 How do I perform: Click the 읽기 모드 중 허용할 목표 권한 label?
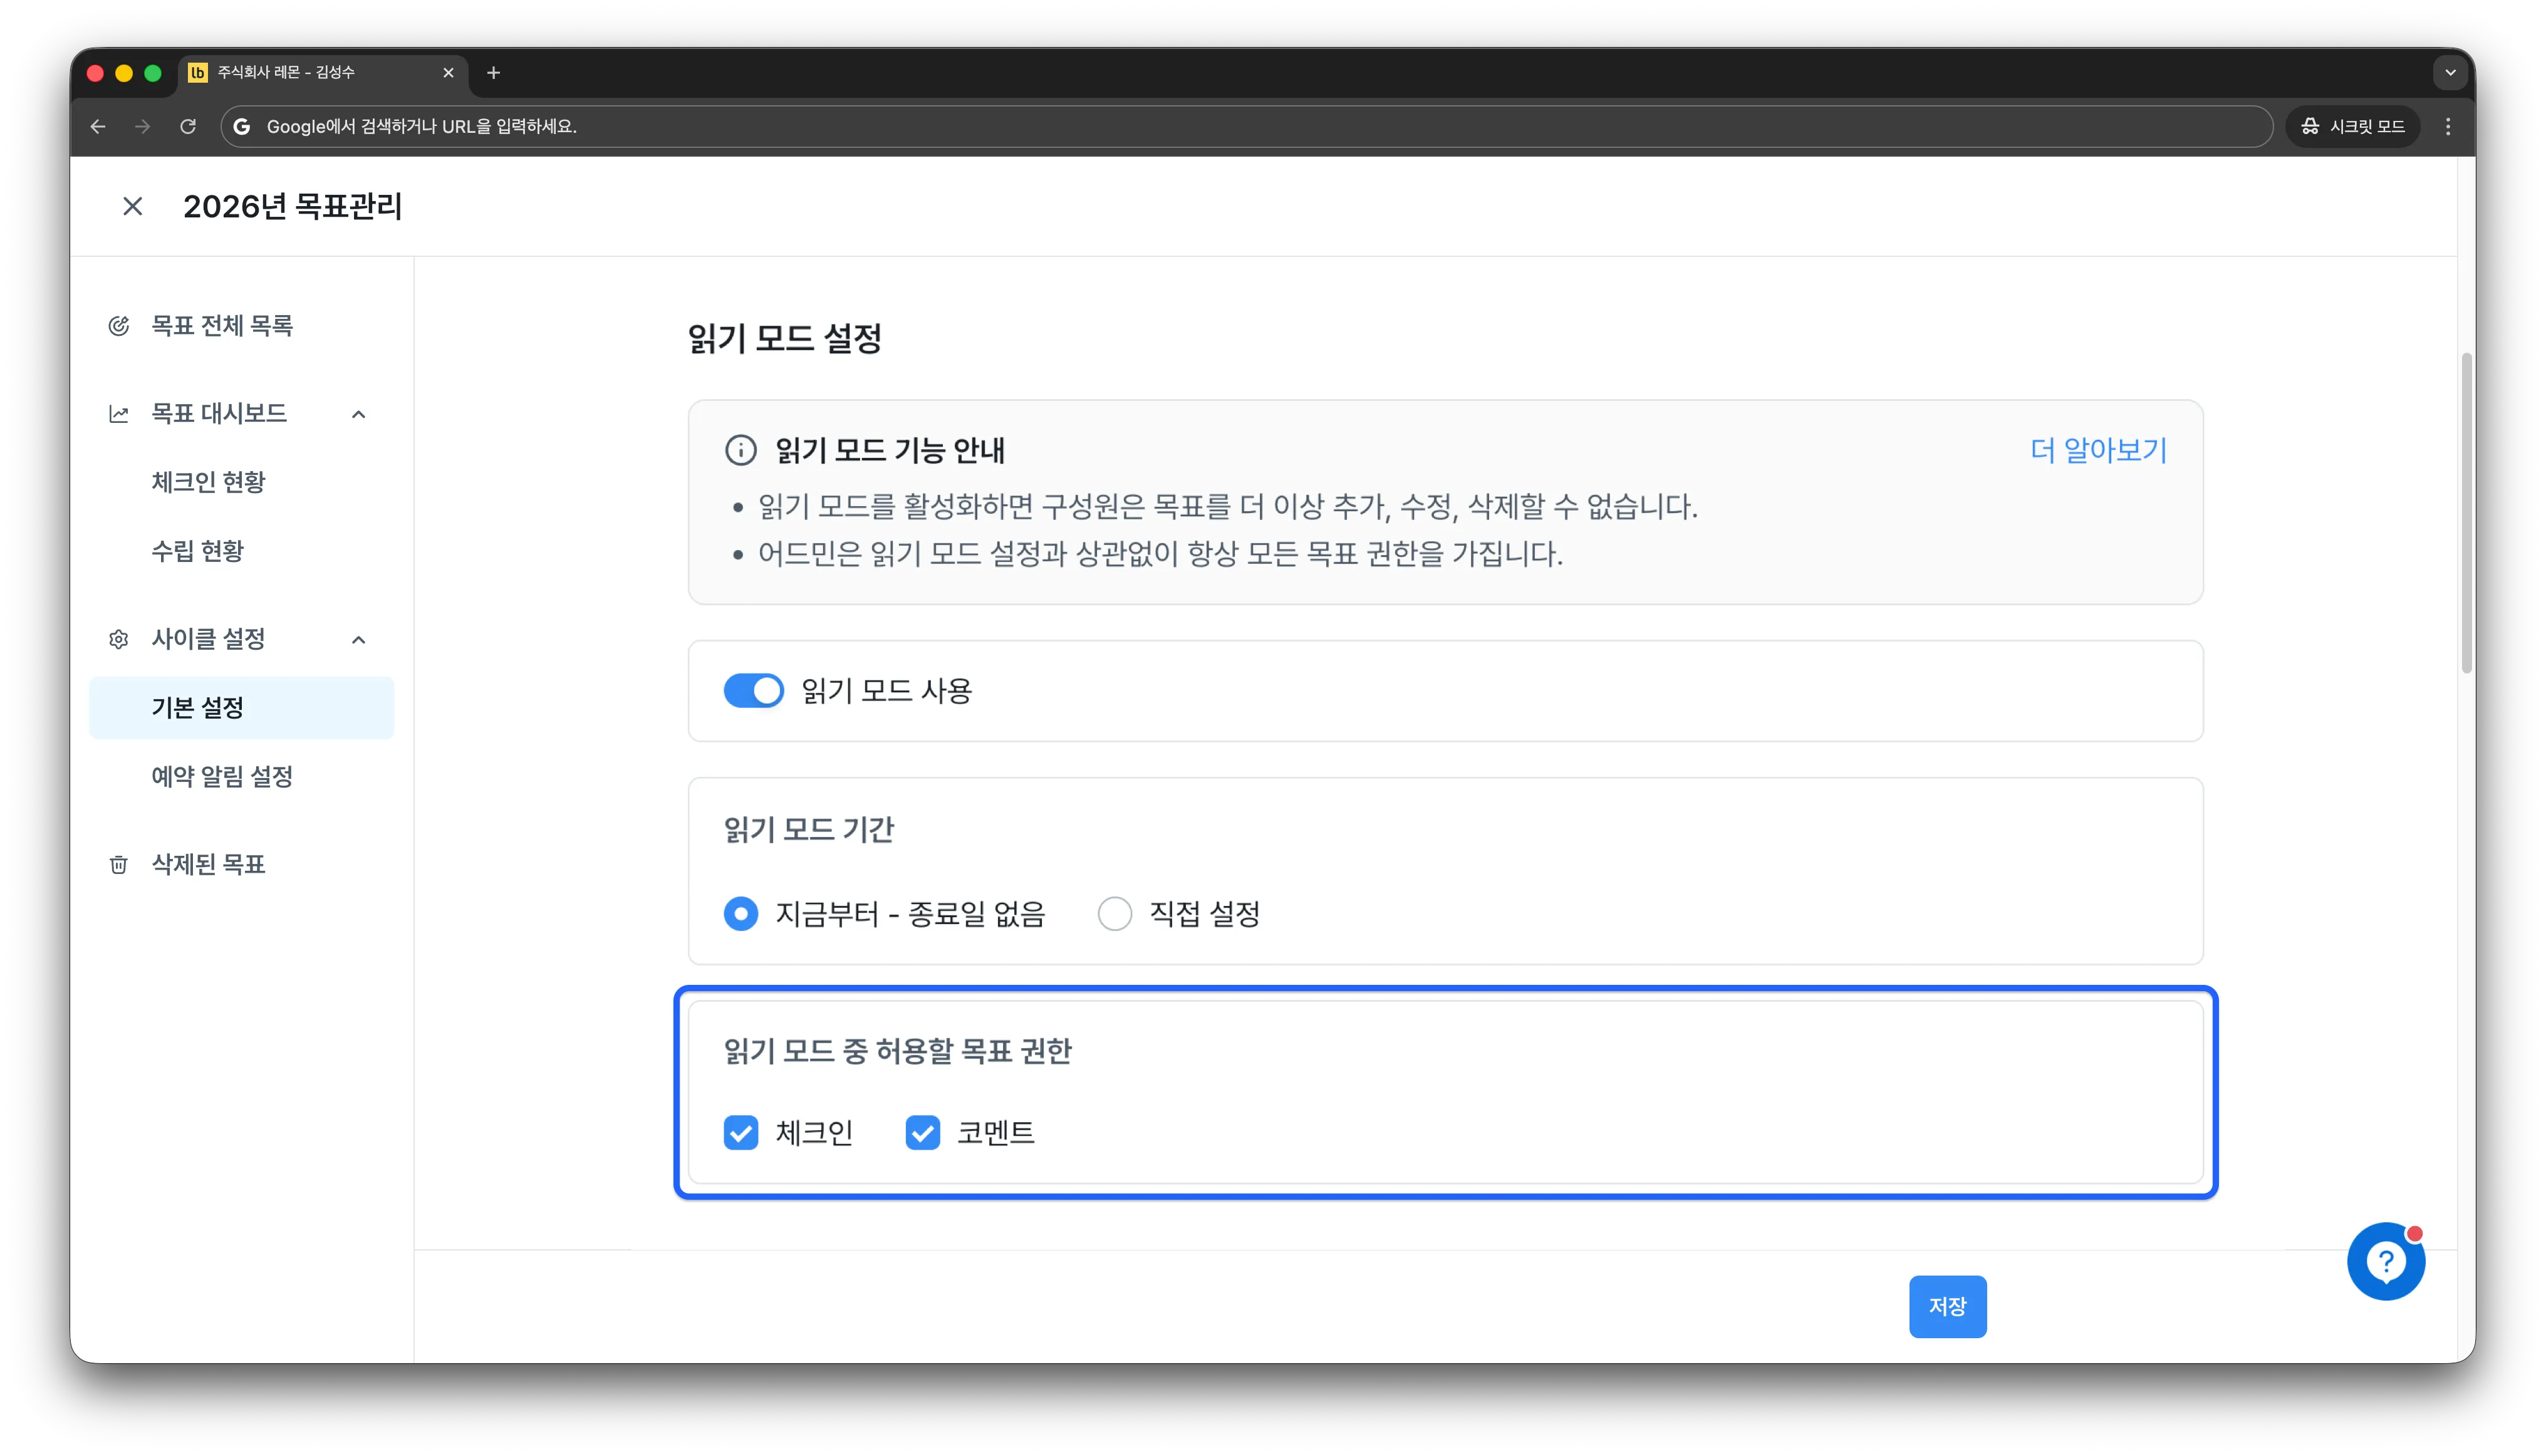(897, 1050)
